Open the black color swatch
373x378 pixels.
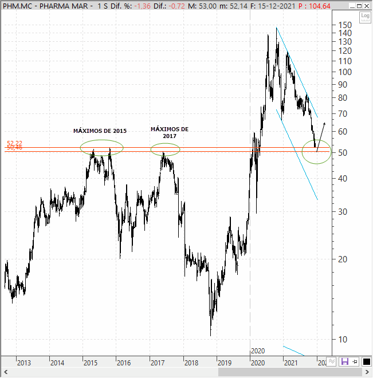pyautogui.click(x=367, y=361)
